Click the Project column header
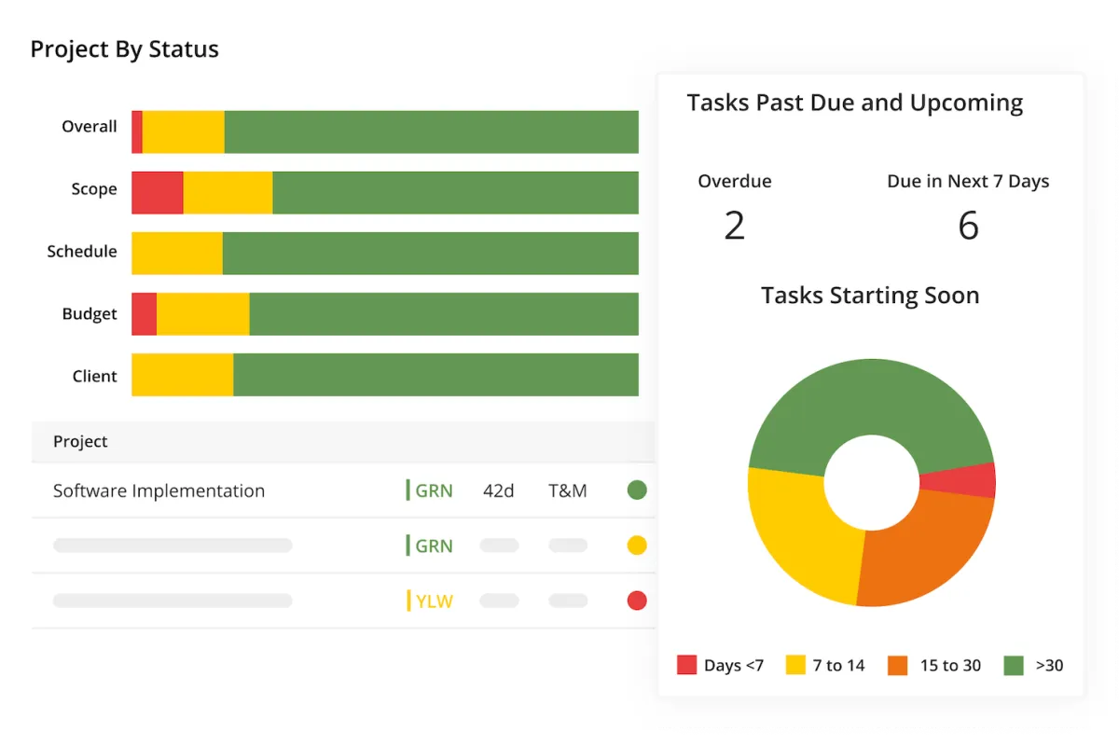This screenshot has height=746, width=1119. click(x=80, y=441)
